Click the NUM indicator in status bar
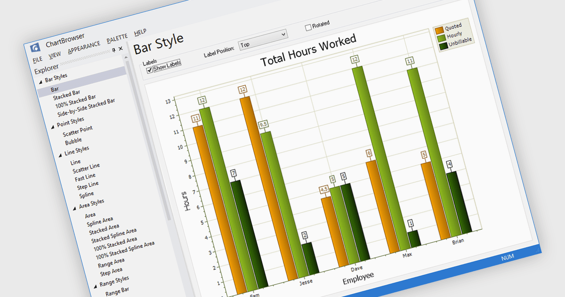565x297 pixels. (508, 257)
